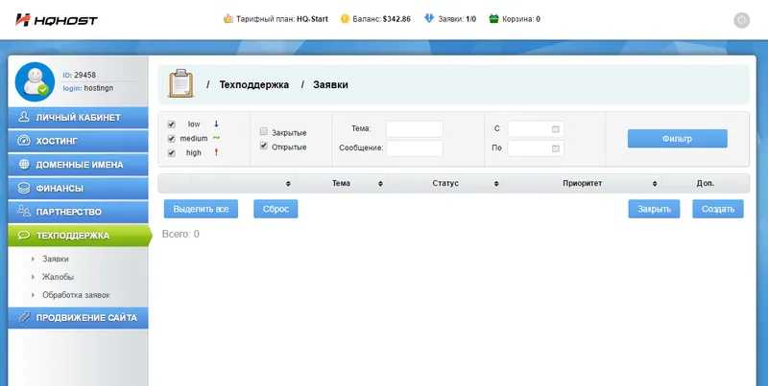
Task: Click the HQHOST logo
Action: pos(57,19)
